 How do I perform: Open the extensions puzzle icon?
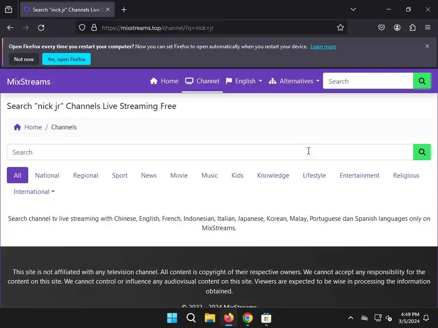point(412,28)
